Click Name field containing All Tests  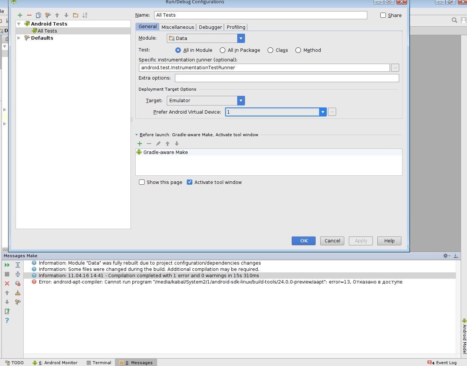(x=261, y=15)
